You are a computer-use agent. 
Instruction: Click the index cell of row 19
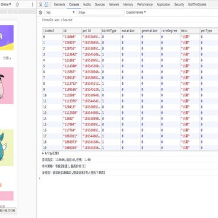(52, 148)
